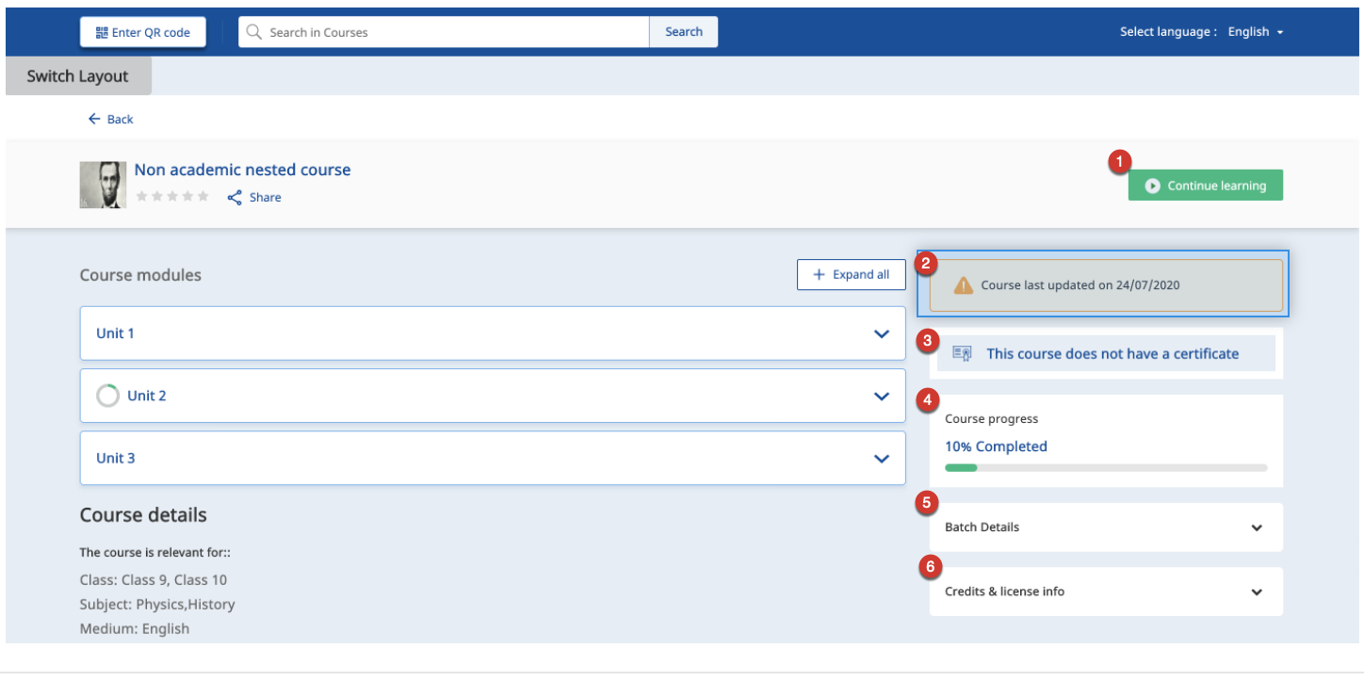
Task: Click the Unit 2 progress circle icon
Action: (x=108, y=396)
